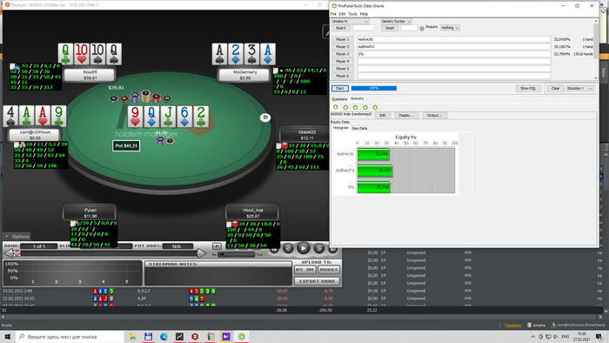609x343 pixels.
Task: Click the replay speed slider
Action: 237,254
